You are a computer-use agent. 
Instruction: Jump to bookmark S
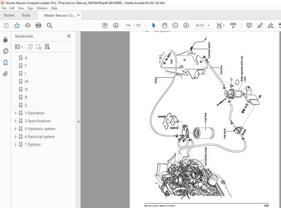coord(26,105)
